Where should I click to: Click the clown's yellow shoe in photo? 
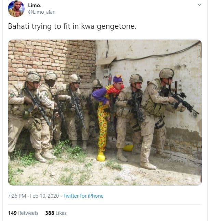tap(101, 156)
